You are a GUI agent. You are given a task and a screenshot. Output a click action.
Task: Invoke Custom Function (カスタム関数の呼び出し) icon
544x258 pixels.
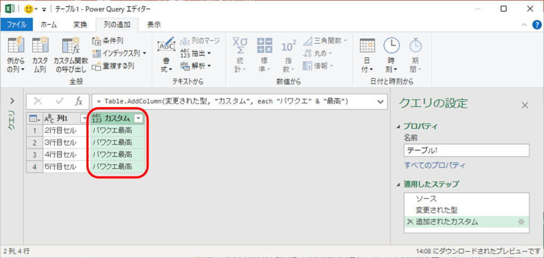click(x=71, y=46)
